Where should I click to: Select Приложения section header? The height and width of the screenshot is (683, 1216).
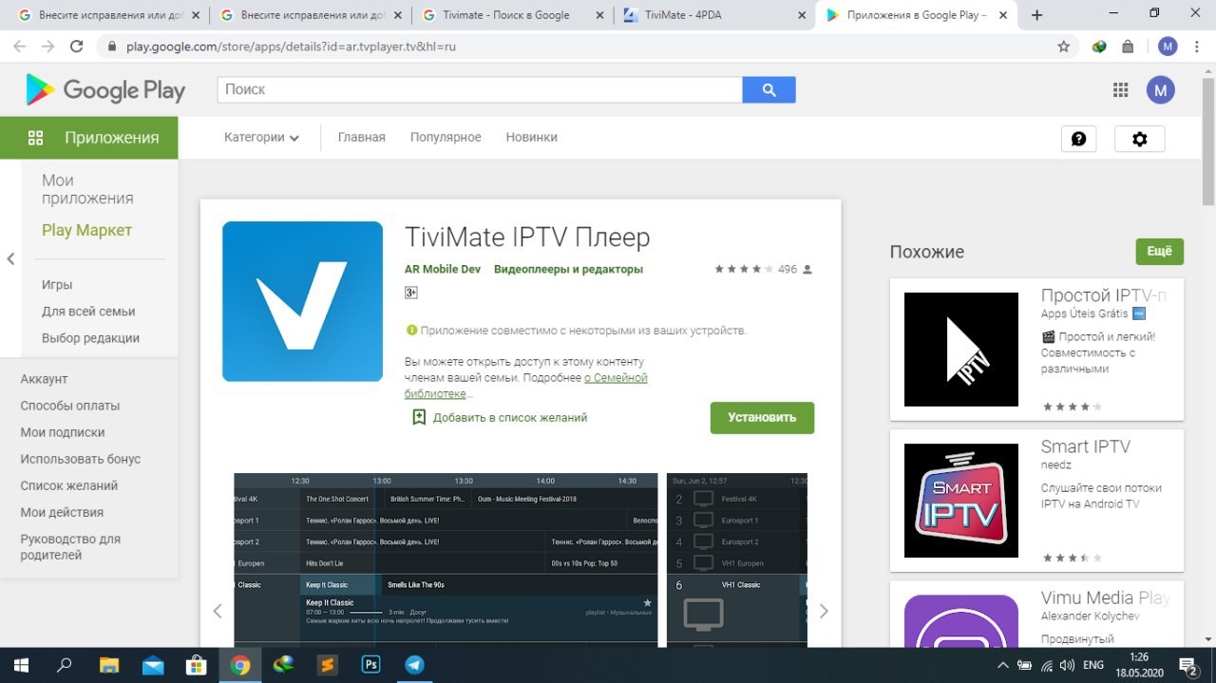click(x=89, y=138)
